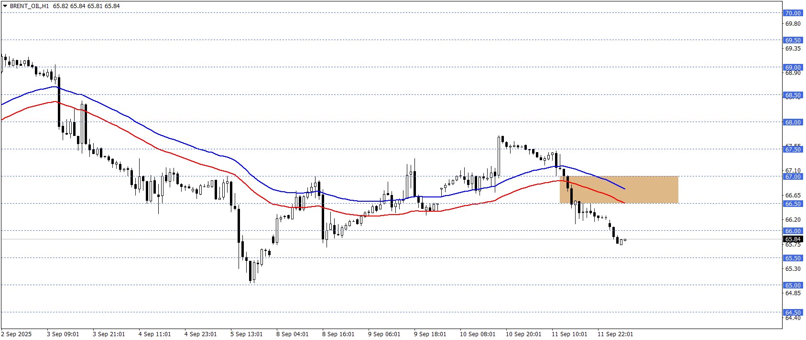Click the 65.30 price scale value

pyautogui.click(x=793, y=269)
